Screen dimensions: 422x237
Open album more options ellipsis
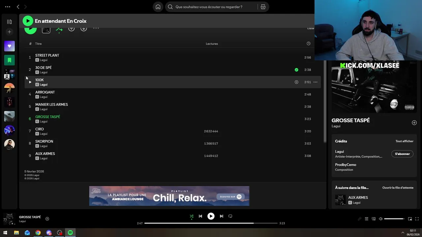(x=96, y=29)
